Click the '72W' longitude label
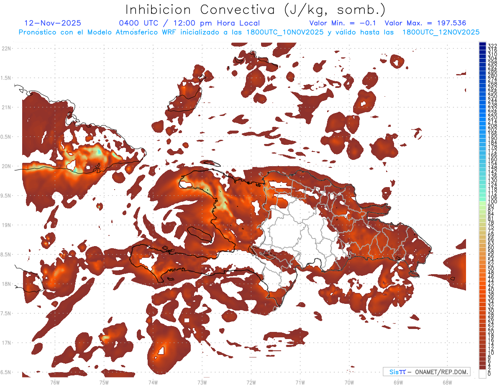Screen dimensions: 502x388 pos(251,382)
